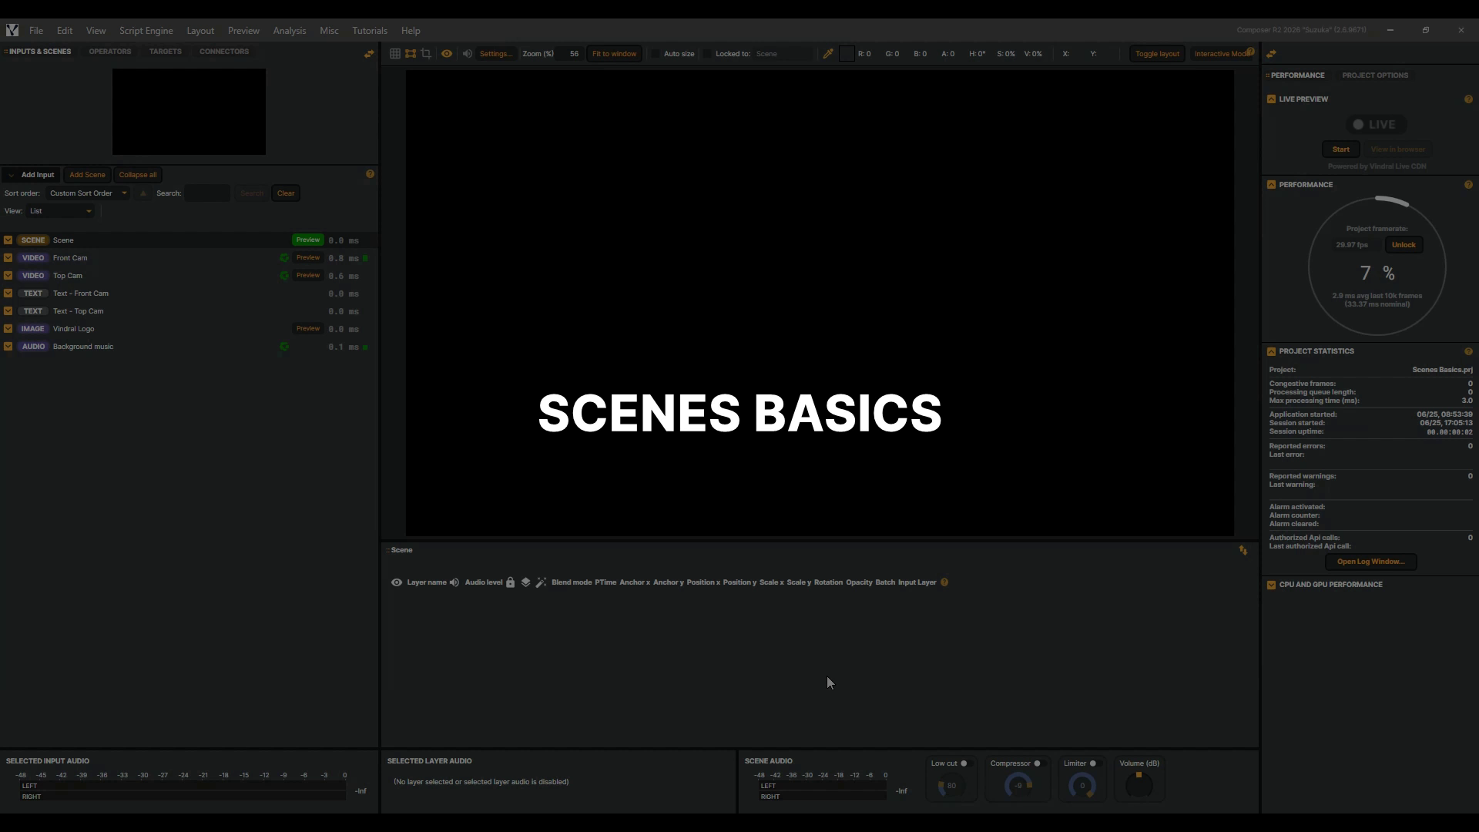Click Fit to window button

pyautogui.click(x=614, y=54)
